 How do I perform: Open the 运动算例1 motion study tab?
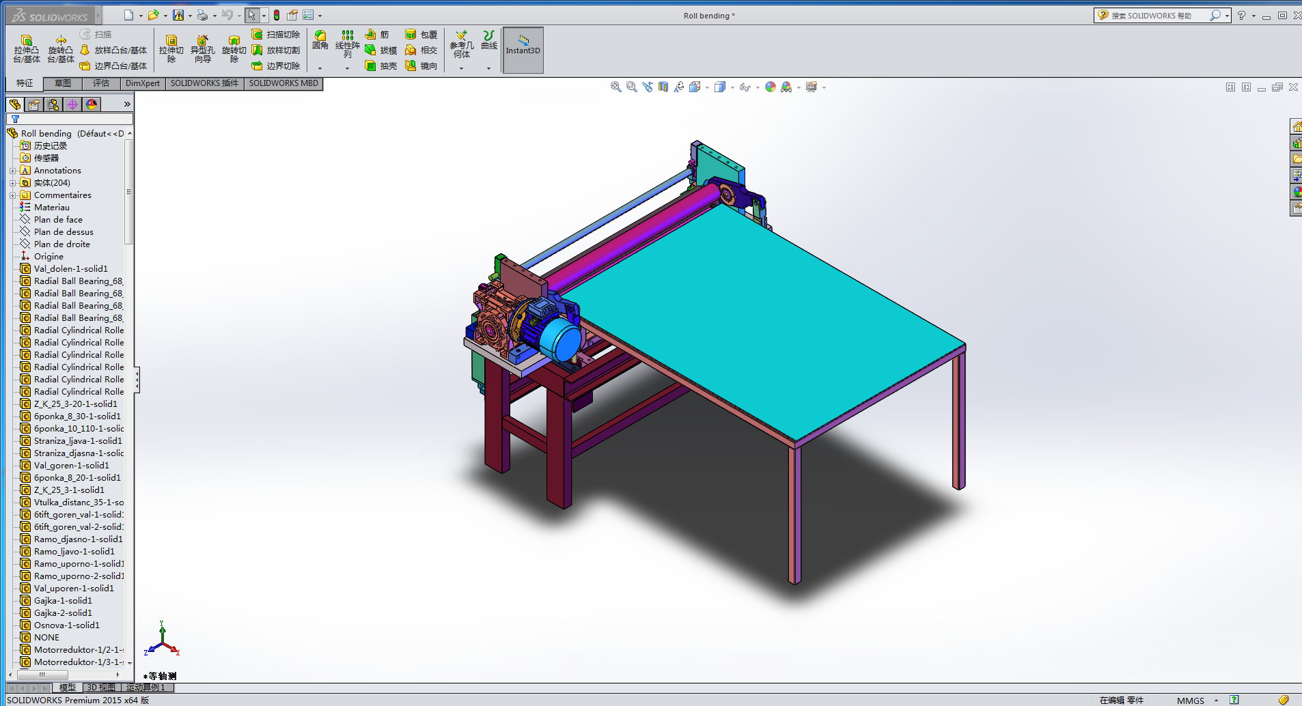tap(146, 688)
